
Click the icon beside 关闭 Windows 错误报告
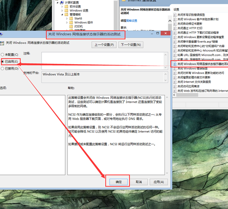[175, 68]
